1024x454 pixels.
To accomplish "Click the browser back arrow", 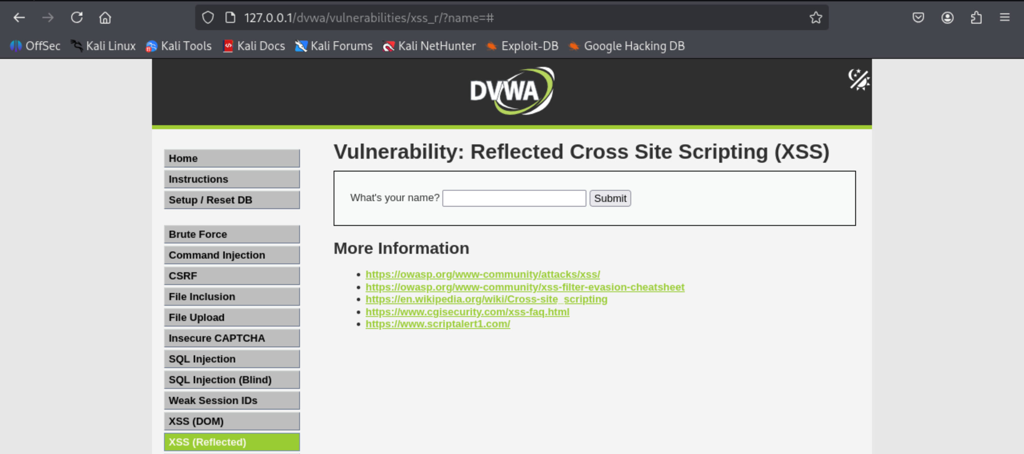I will point(19,17).
